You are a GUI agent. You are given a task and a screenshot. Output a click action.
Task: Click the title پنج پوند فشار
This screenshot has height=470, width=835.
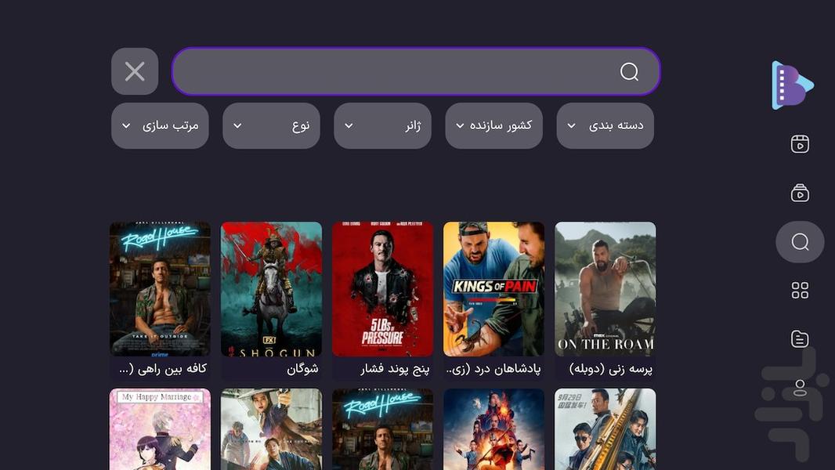tap(395, 368)
